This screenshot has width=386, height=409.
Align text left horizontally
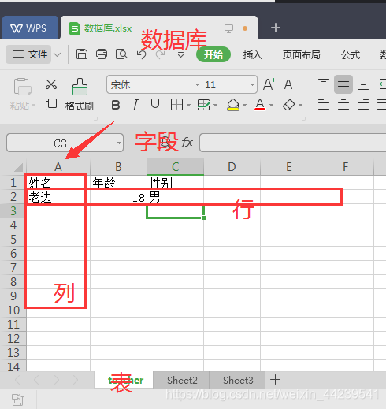click(x=324, y=105)
